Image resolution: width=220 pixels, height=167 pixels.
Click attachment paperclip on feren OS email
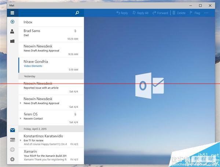[75, 114]
